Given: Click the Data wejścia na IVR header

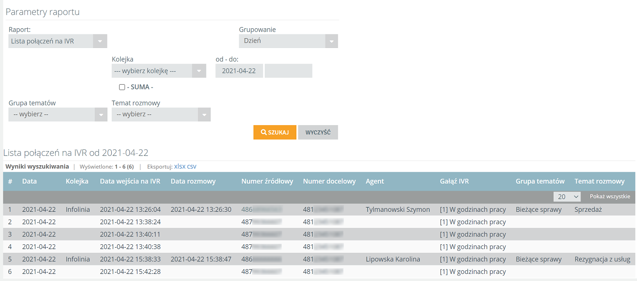Looking at the screenshot, I should pyautogui.click(x=130, y=181).
